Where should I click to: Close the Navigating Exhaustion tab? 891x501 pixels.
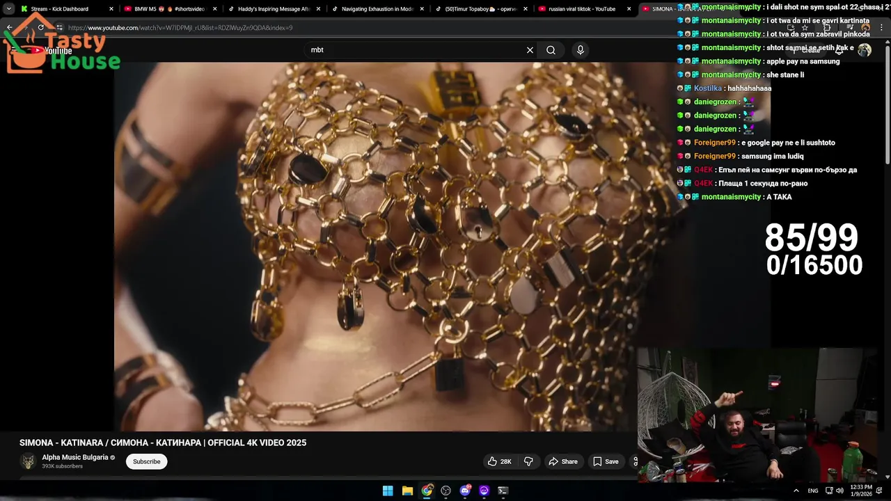[x=422, y=9]
